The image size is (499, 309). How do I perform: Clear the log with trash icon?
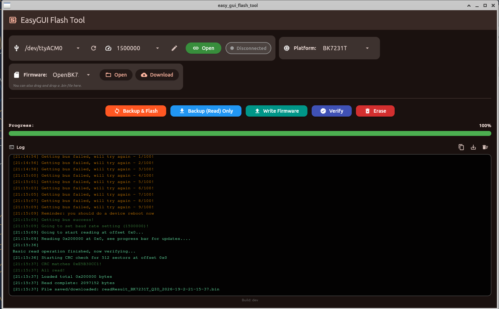pyautogui.click(x=485, y=147)
